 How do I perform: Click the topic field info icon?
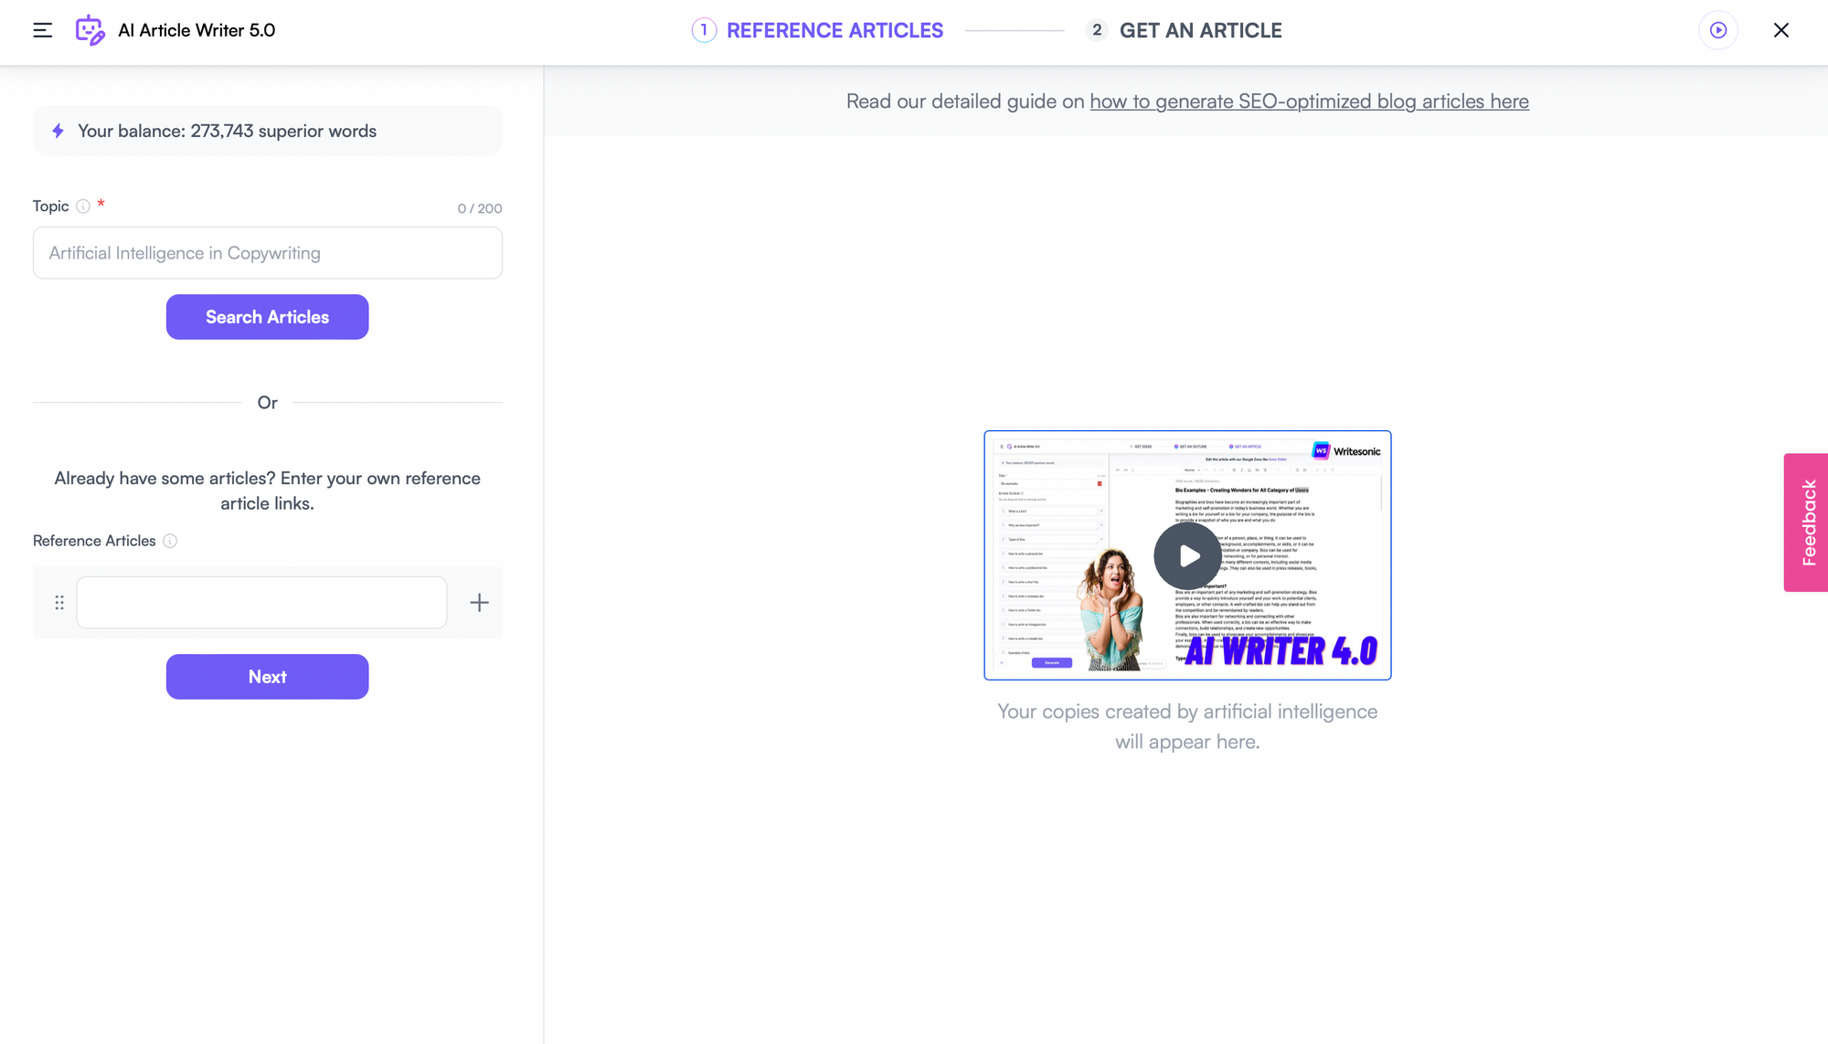click(x=83, y=207)
